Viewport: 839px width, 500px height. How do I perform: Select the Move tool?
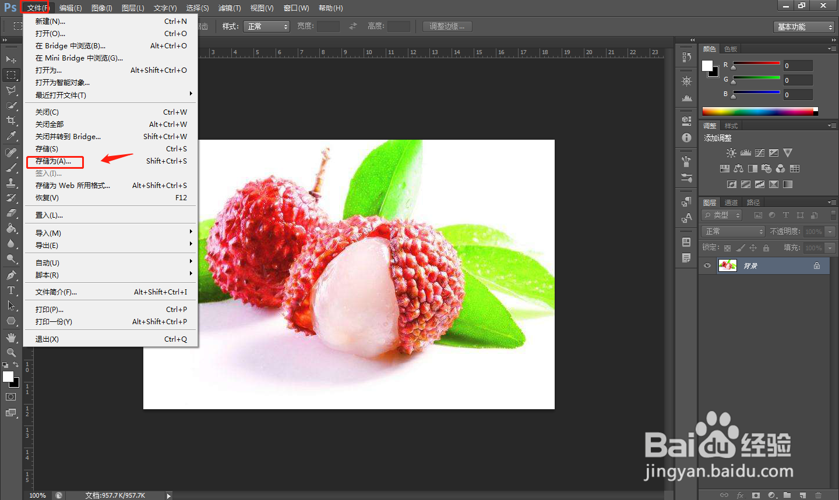point(11,59)
